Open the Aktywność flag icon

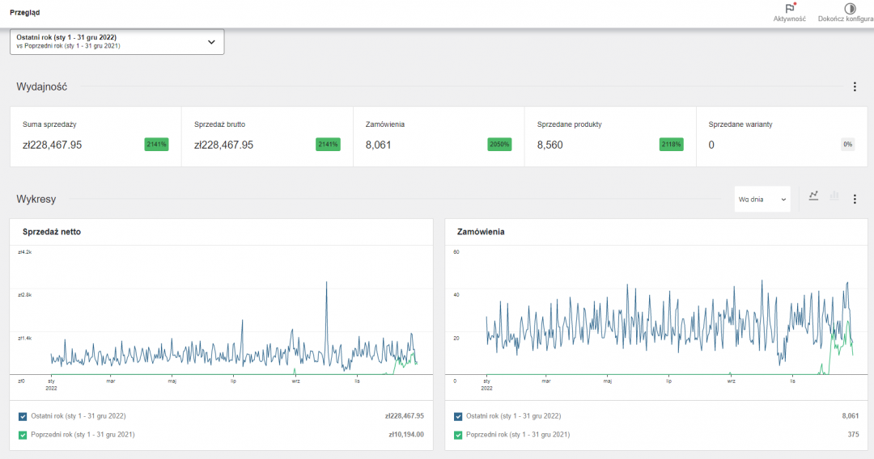(x=789, y=9)
